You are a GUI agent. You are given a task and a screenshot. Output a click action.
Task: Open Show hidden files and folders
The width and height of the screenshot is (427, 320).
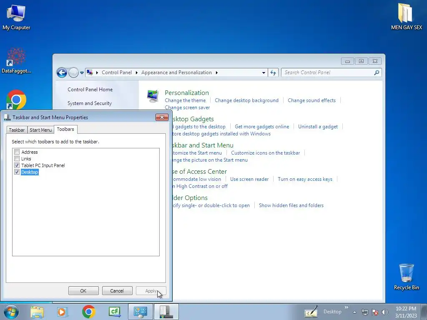pyautogui.click(x=291, y=205)
